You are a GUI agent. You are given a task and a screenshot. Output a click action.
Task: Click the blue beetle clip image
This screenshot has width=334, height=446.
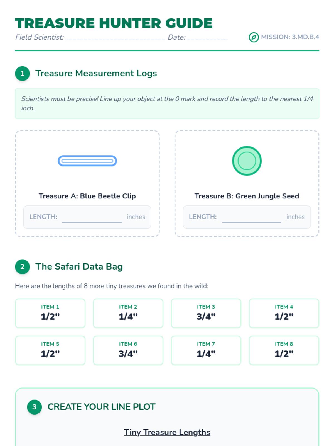coord(87,161)
